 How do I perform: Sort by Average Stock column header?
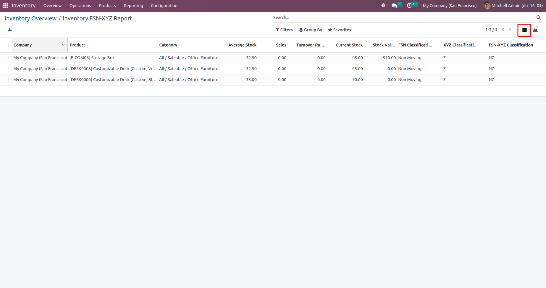click(242, 45)
